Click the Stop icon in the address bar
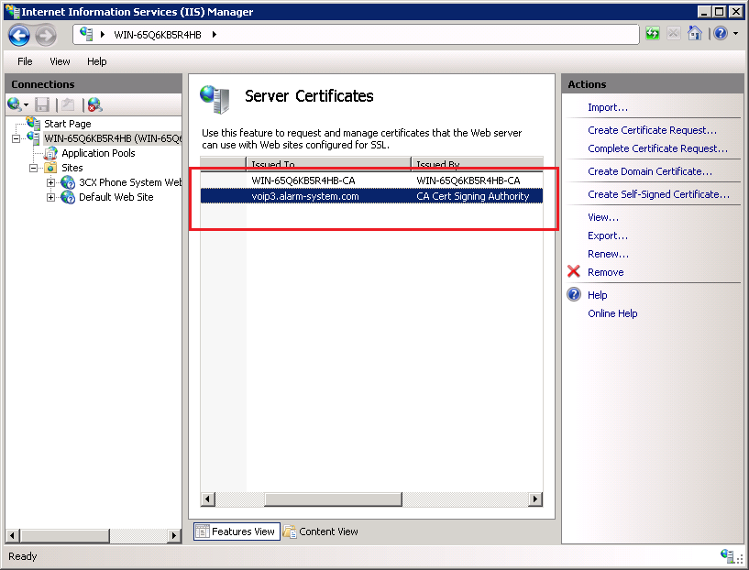This screenshot has height=570, width=749. click(x=674, y=33)
